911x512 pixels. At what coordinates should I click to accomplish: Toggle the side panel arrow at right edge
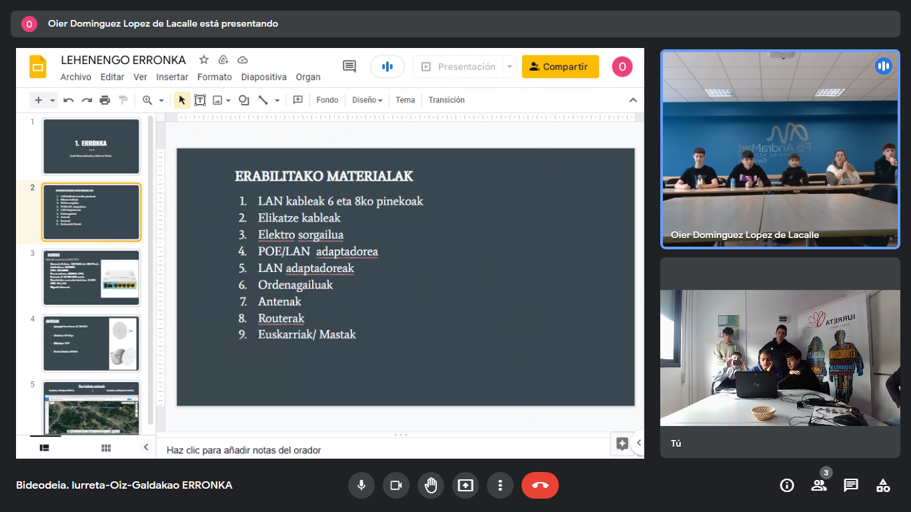tap(639, 442)
